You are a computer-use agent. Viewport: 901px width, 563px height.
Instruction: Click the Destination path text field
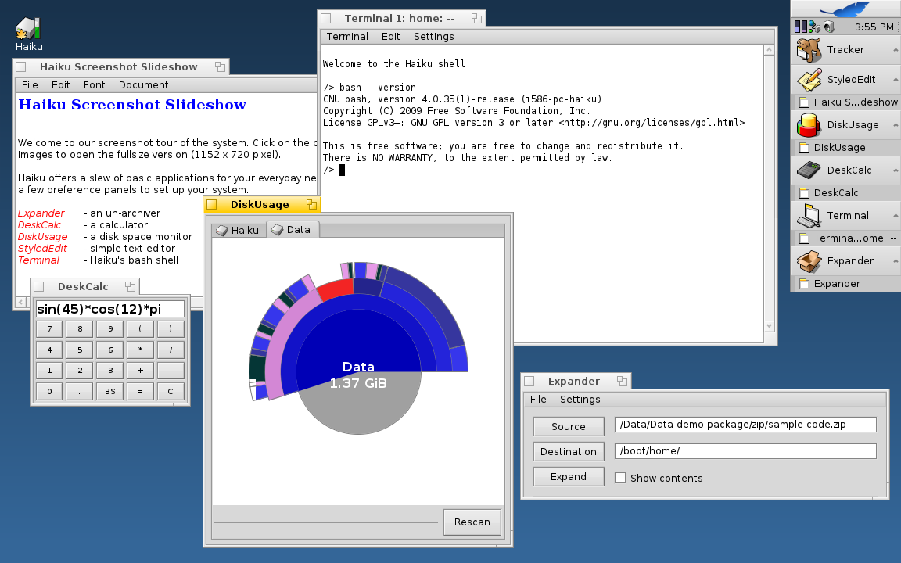click(745, 451)
